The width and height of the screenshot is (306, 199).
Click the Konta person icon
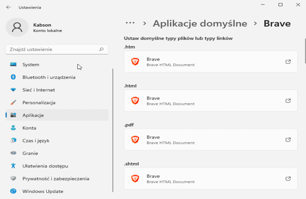13,128
